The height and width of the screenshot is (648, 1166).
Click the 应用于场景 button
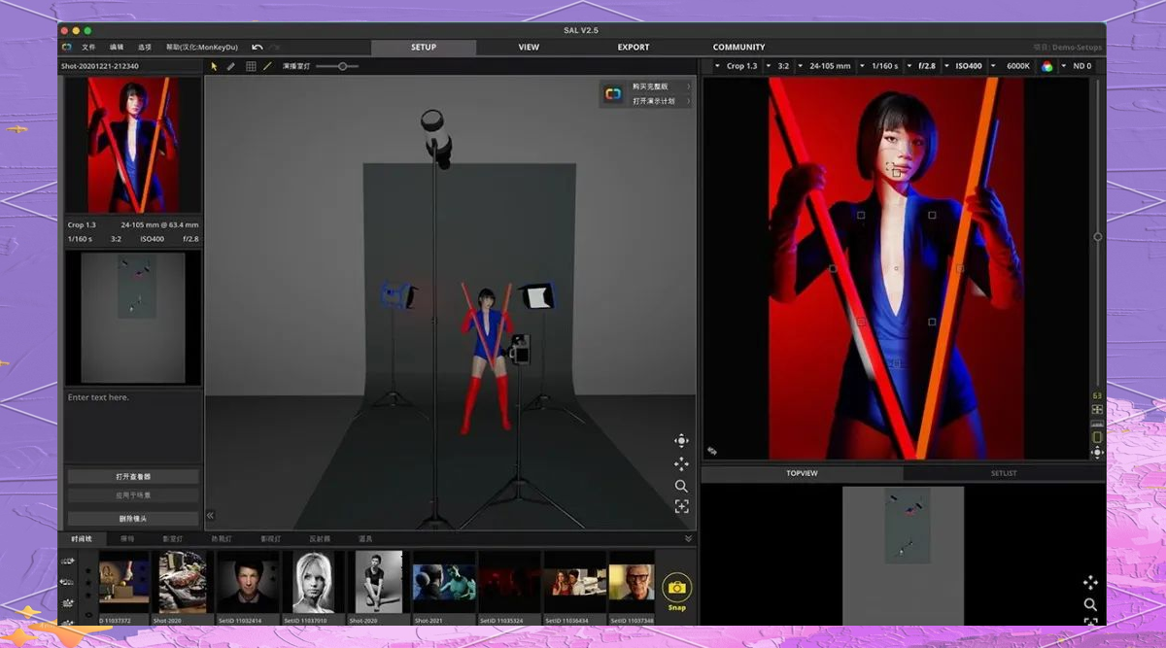133,495
